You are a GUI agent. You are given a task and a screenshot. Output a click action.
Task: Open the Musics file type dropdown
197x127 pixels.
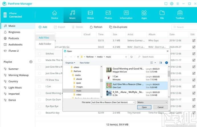pos(152,102)
